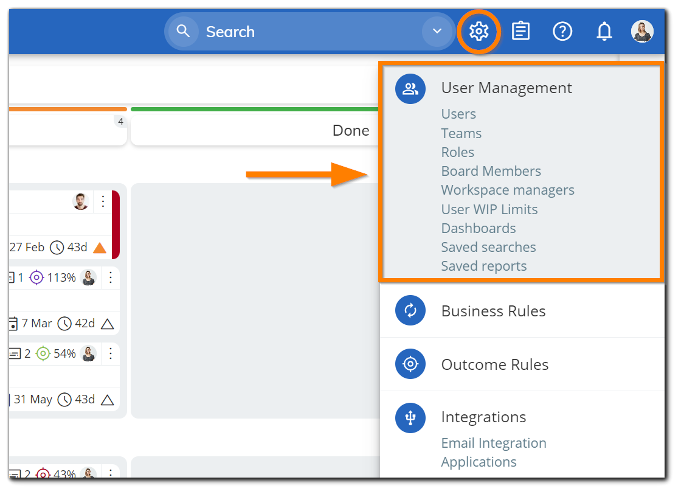The width and height of the screenshot is (681, 494).
Task: Click the notification bell
Action: (604, 31)
